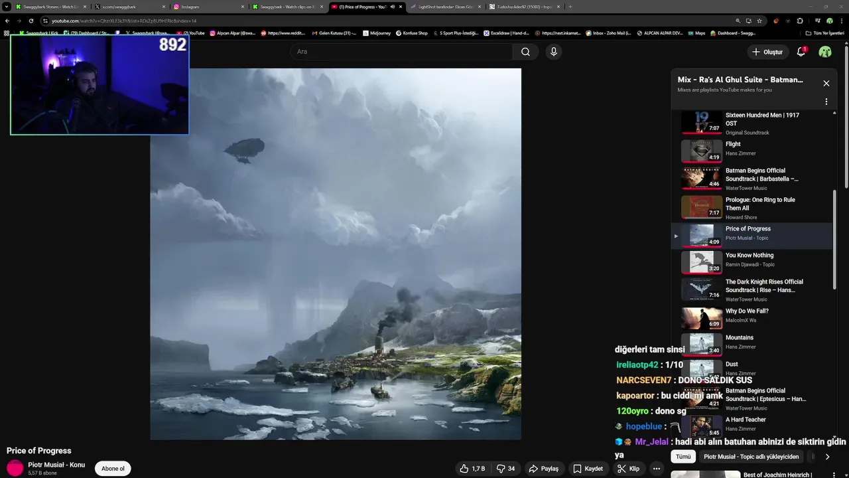Start voice search with the microphone icon

click(554, 52)
